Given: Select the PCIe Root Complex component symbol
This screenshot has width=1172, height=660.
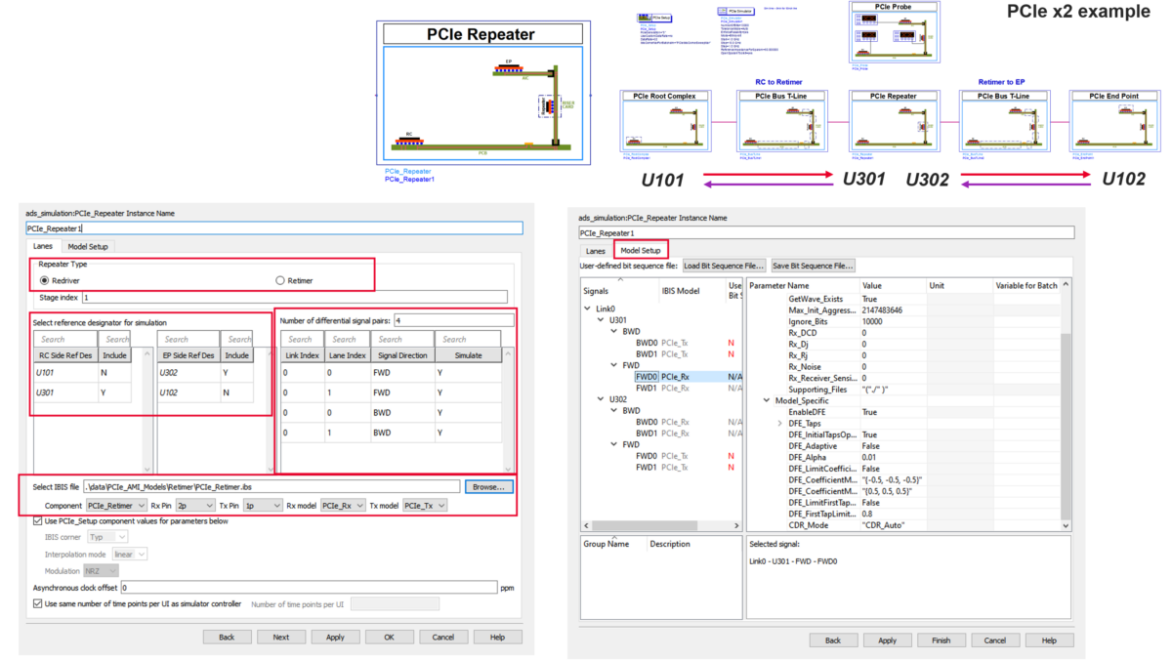Looking at the screenshot, I should point(665,121).
